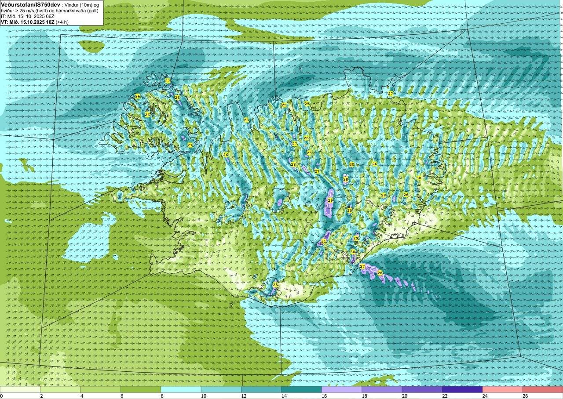Click the 0–2 m/s pale yellow legend swatch
The image size is (563, 399).
click(x=20, y=389)
